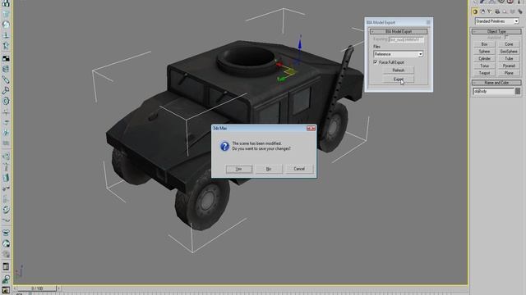Click the Torus primitive button
This screenshot has height=295, width=526.
pyautogui.click(x=484, y=66)
